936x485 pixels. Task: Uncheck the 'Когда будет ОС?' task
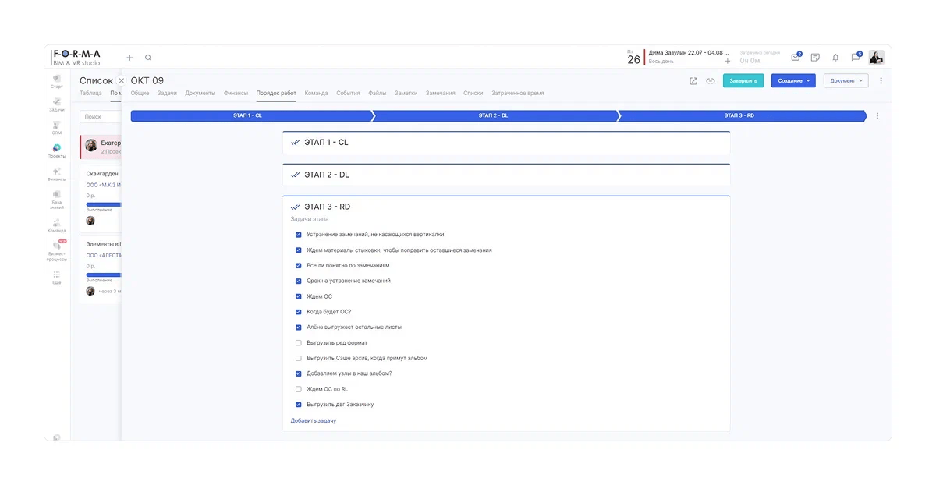(x=299, y=312)
